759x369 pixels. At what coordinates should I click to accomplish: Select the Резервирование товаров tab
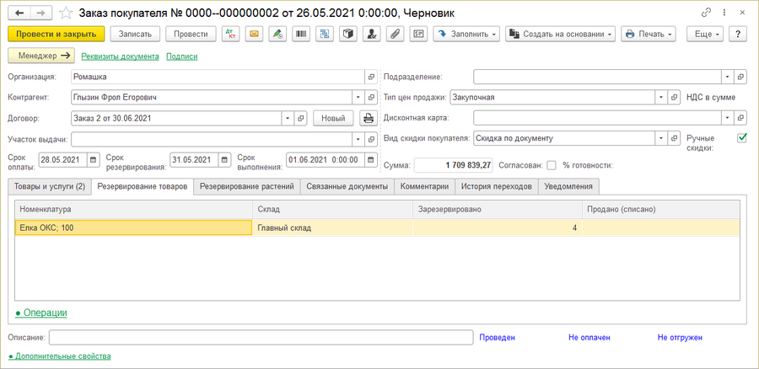point(143,187)
